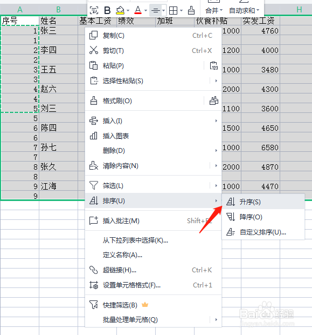Screen dimensions: 312x335
Task: Select column A header
Action: tap(19, 10)
